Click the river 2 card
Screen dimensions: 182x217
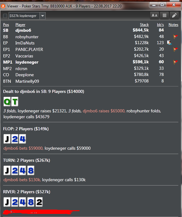39,202
